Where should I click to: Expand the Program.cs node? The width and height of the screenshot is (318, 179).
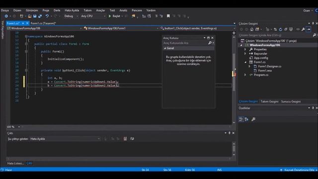tap(245, 75)
